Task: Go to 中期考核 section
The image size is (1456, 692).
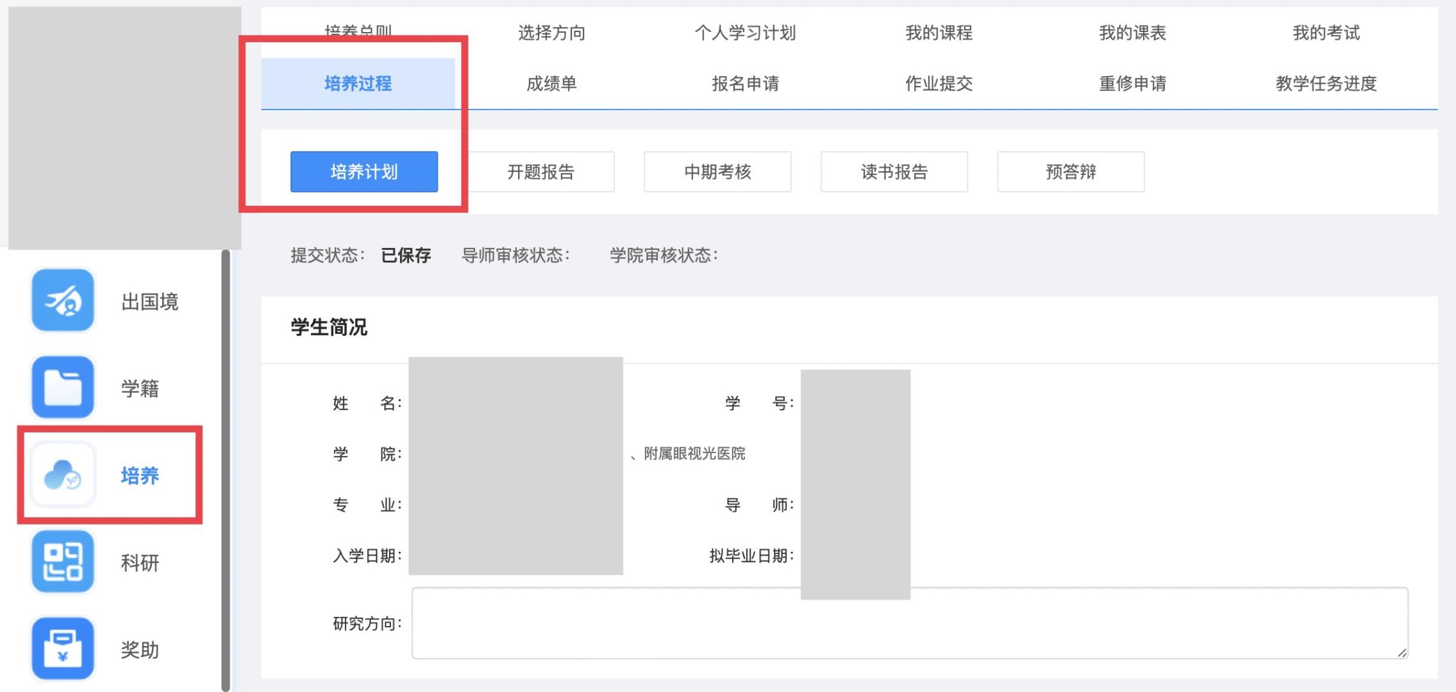Action: tap(717, 172)
